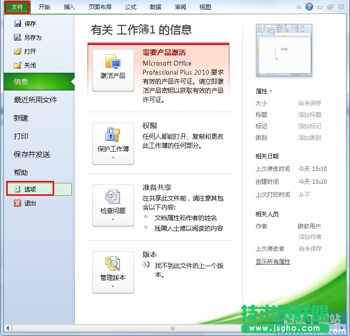This screenshot has width=350, height=336.
Task: Open 保存并发送 section
Action: pos(32,155)
